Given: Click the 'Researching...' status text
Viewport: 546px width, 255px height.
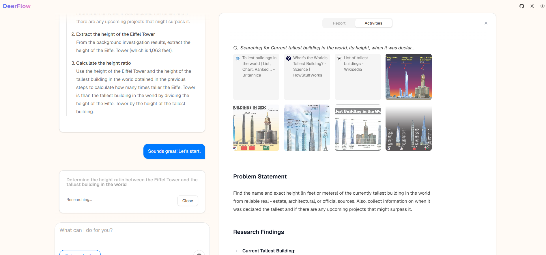Looking at the screenshot, I should click(x=79, y=200).
